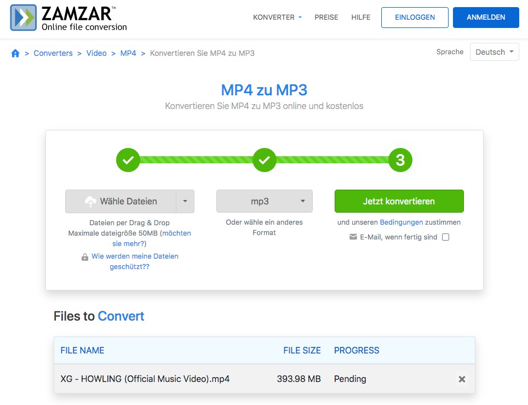The image size is (528, 405).
Task: Open the MP4 breadcrumb link
Action: (x=128, y=53)
